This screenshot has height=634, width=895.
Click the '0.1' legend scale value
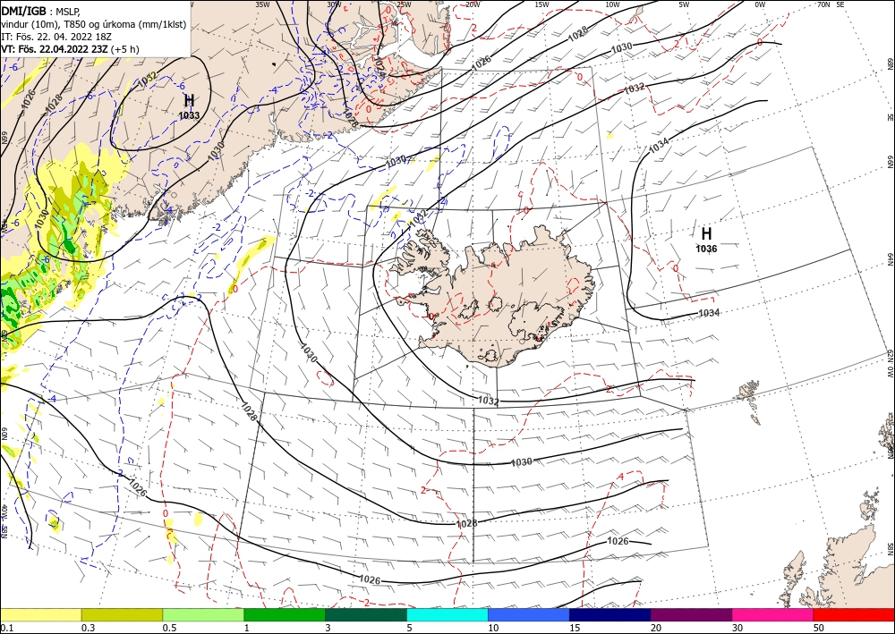(x=5, y=628)
